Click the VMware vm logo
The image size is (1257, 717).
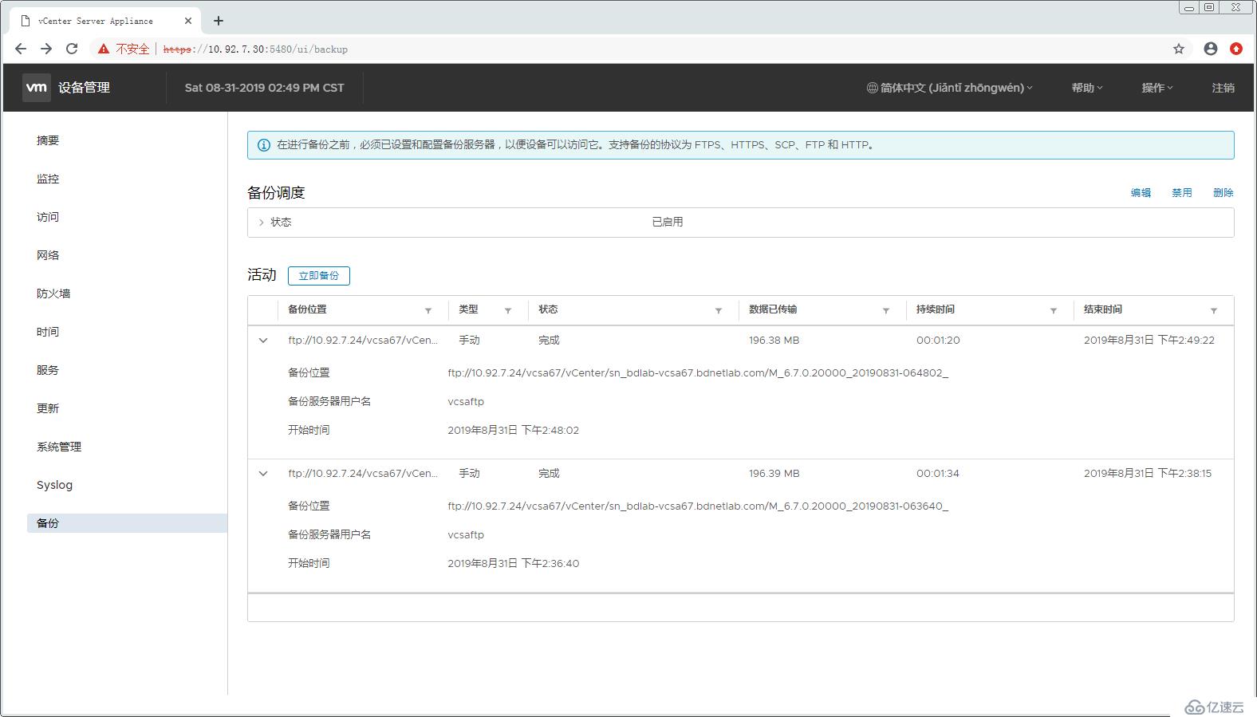(37, 87)
